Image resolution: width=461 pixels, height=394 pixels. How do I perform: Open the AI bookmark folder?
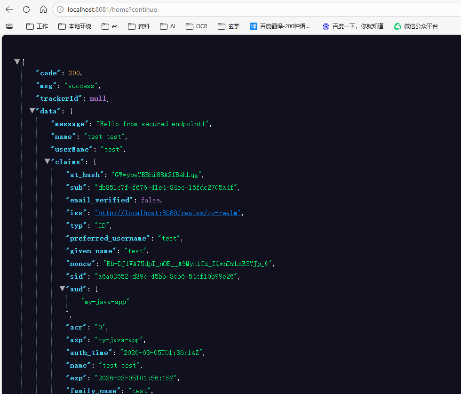(x=167, y=26)
